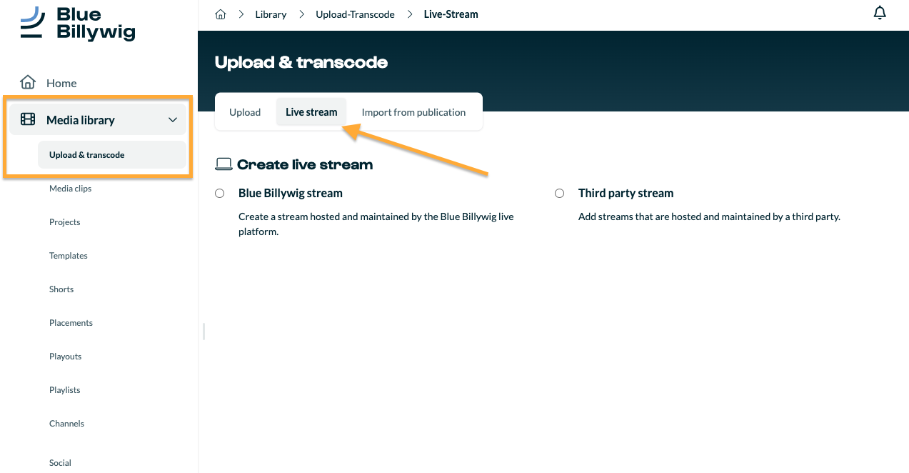Open Projects in sidebar

(65, 222)
